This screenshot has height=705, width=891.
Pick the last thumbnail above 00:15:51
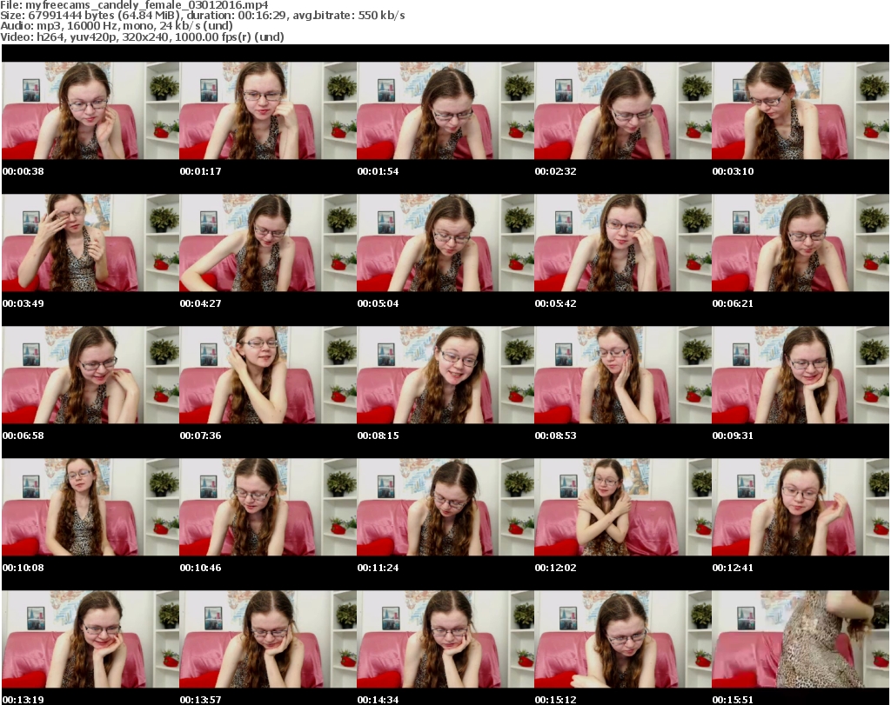[x=801, y=639]
